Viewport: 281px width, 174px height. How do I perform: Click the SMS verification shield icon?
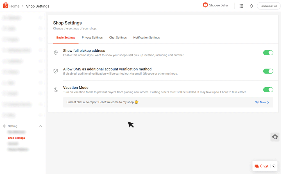[x=56, y=71]
